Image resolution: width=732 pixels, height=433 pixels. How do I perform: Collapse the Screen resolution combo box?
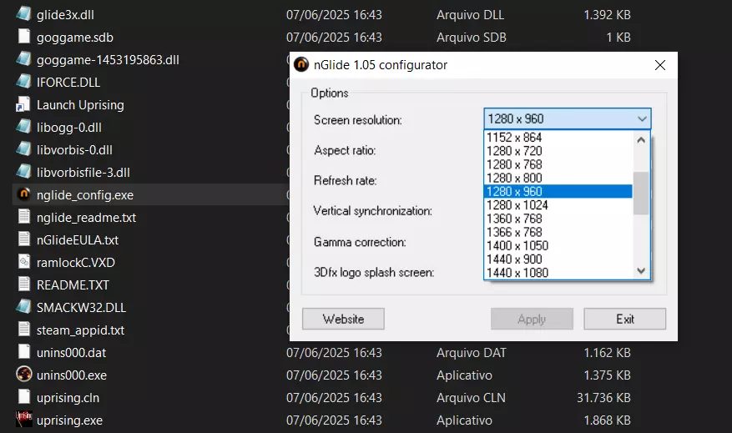click(x=641, y=119)
